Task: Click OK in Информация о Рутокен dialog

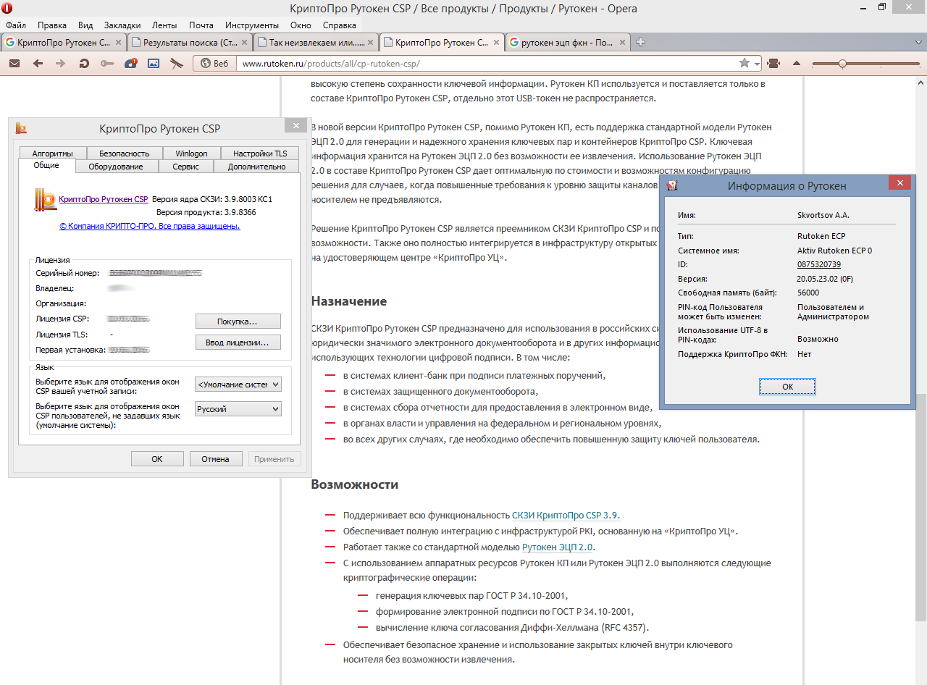Action: tap(787, 387)
